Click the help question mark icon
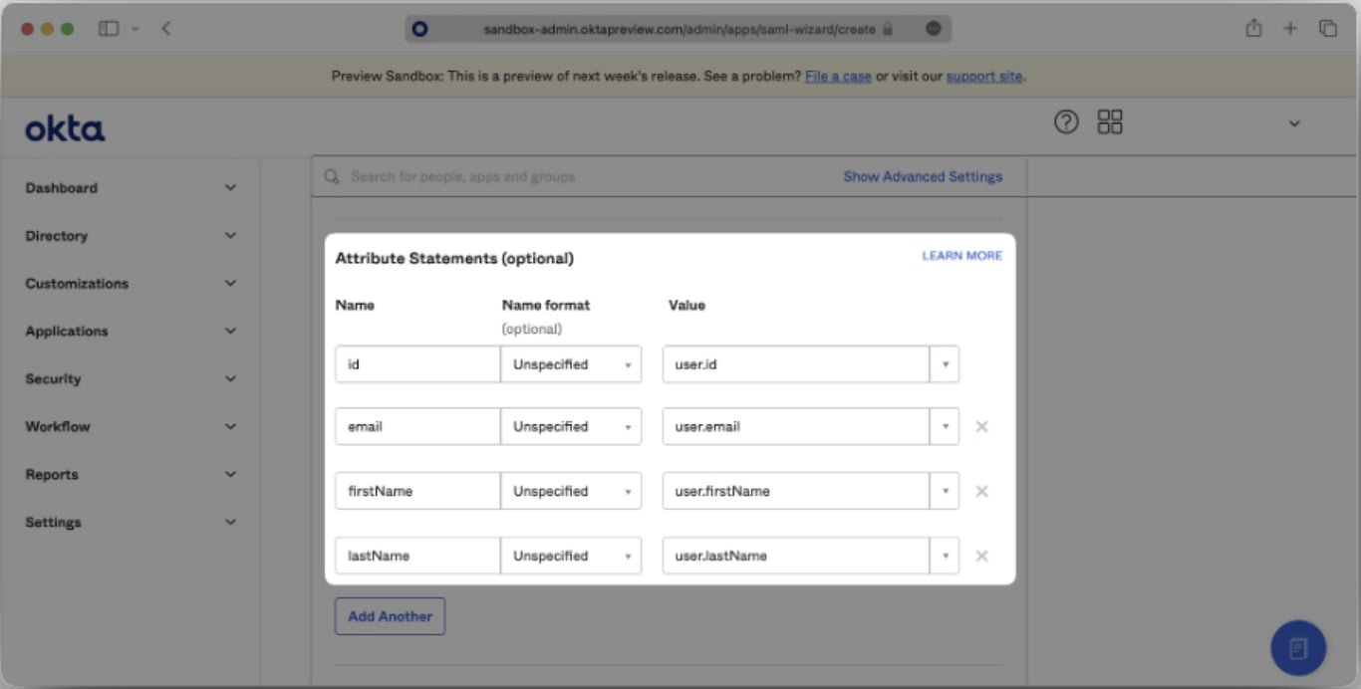The width and height of the screenshot is (1361, 689). click(x=1066, y=122)
